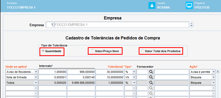Click the FOCCO EMPRESA 1 header text
Viewport: 221px width, 98px height.
pos(21,8)
